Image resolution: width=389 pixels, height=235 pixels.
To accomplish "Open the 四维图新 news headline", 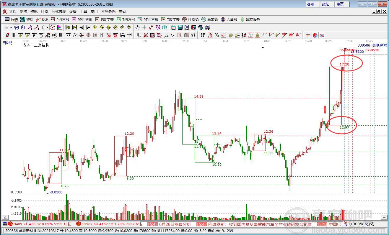I will pos(260,224).
